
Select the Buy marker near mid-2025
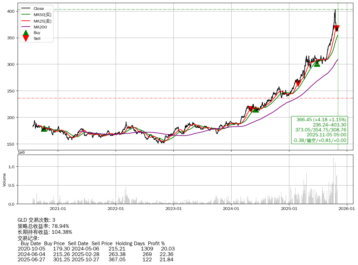tap(317, 63)
